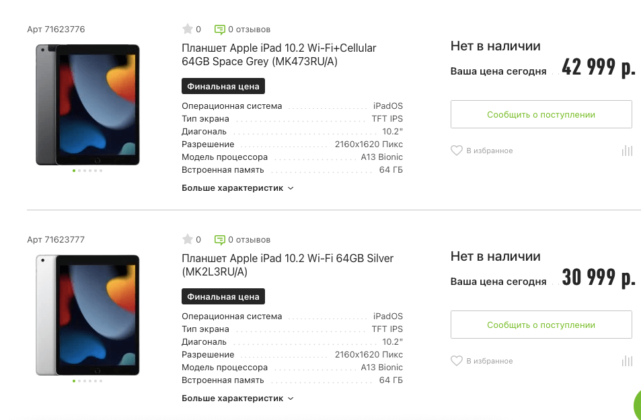This screenshot has width=641, height=420.
Task: Click the chevron next to the first product's specs
Action: 289,188
